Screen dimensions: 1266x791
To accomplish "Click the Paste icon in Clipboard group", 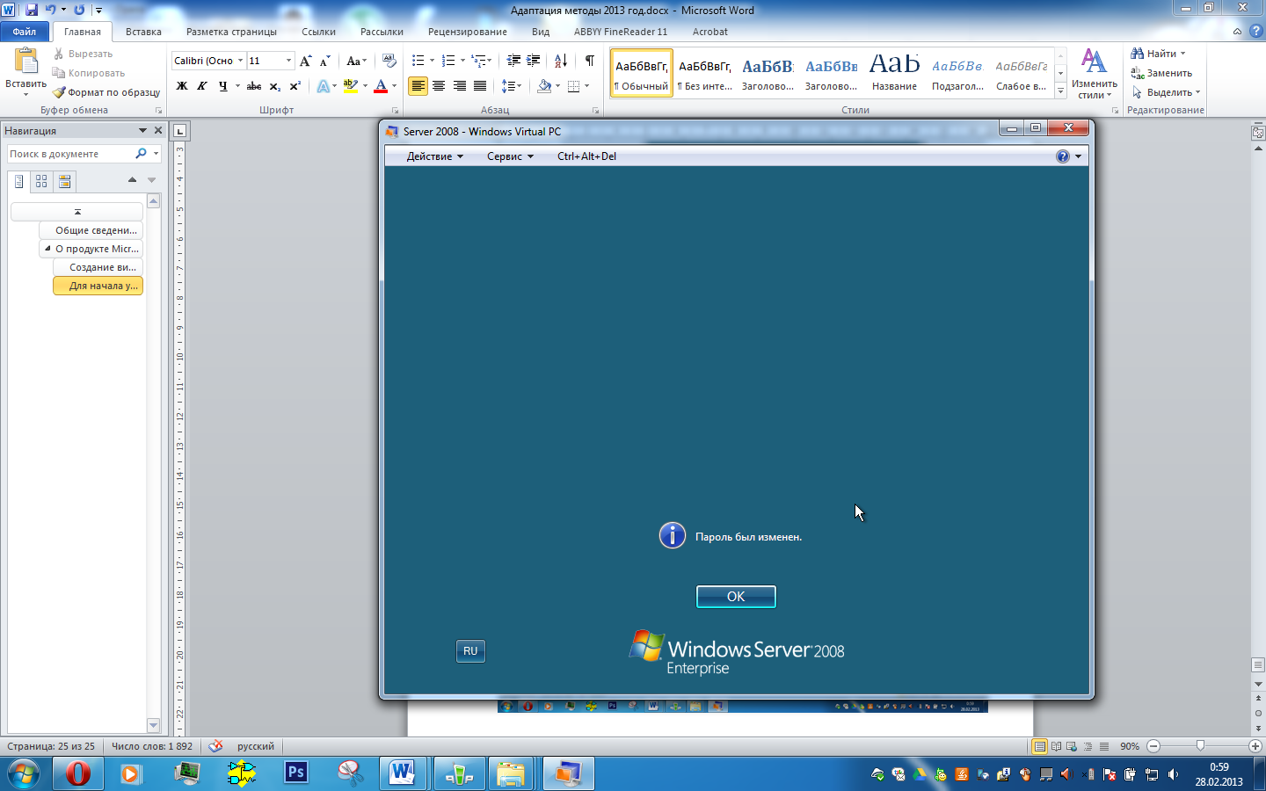I will [26, 62].
